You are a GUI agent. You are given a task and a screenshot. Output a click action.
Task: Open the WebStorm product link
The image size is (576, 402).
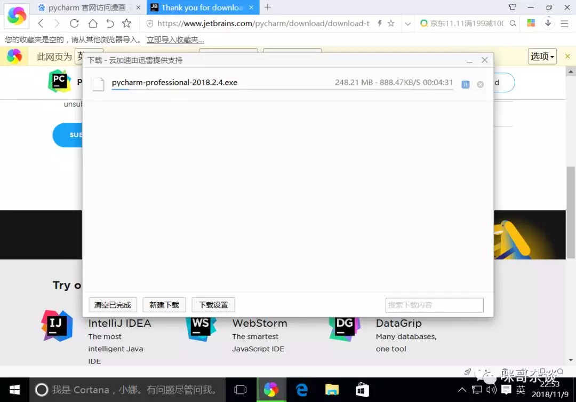(x=260, y=324)
